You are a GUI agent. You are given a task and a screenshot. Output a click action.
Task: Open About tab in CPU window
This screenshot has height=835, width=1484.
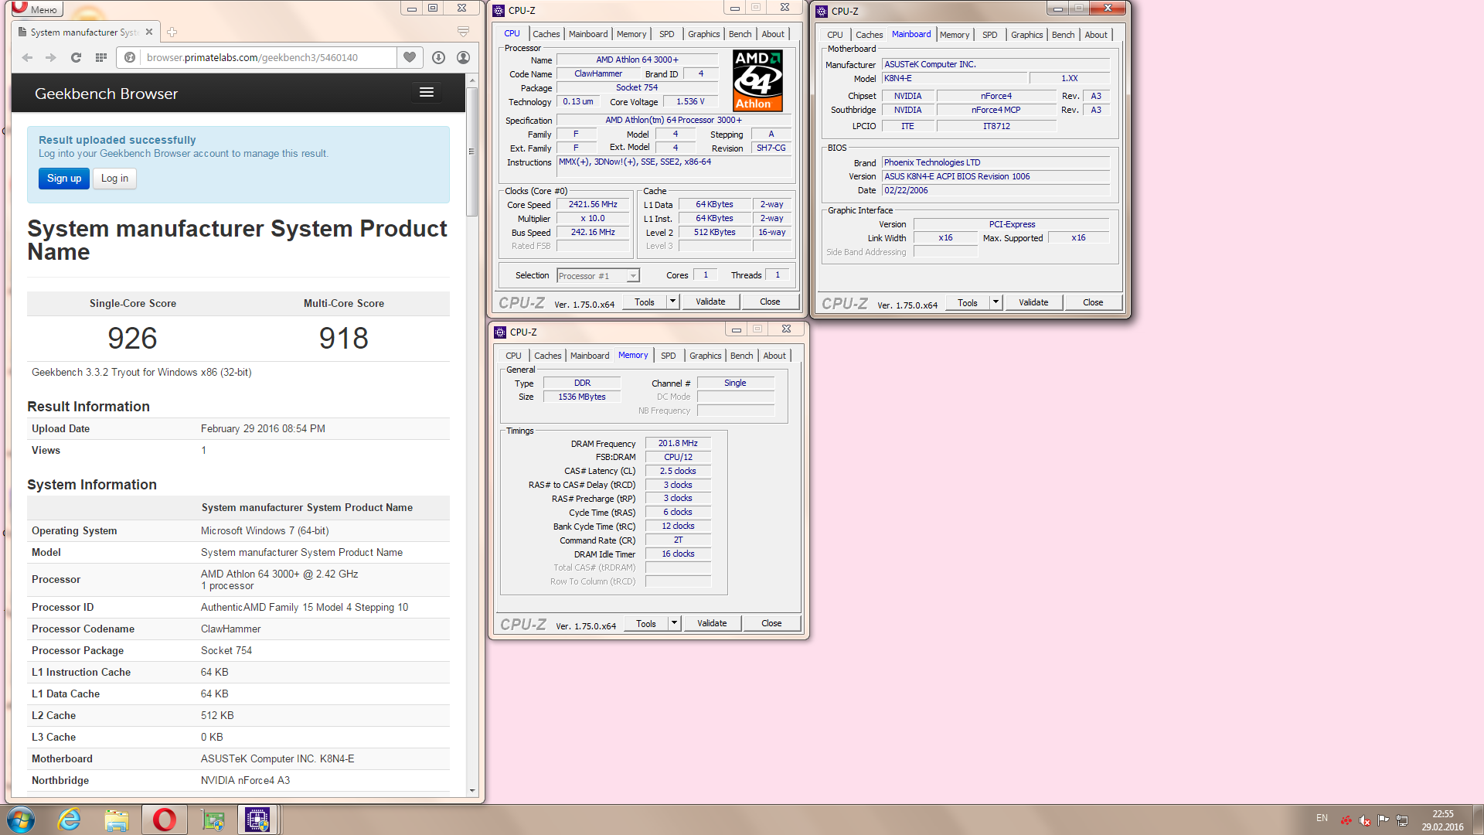pyautogui.click(x=773, y=34)
